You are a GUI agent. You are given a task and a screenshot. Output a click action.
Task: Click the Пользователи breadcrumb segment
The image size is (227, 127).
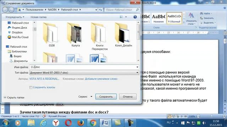[34, 10]
